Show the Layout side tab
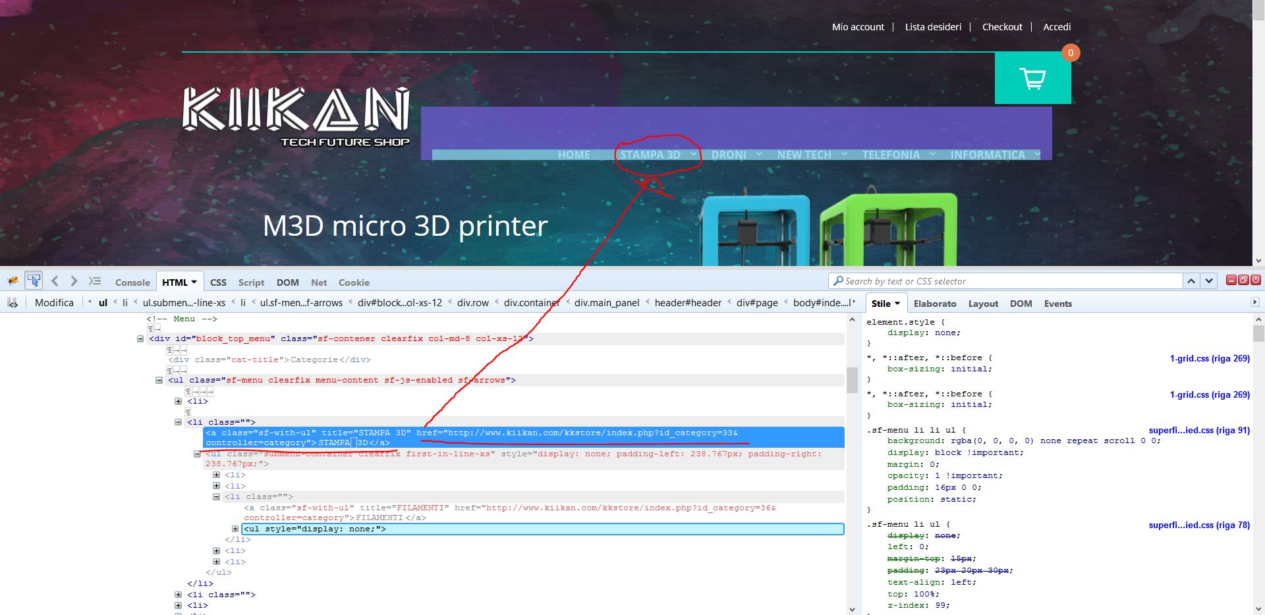Image resolution: width=1265 pixels, height=615 pixels. [983, 304]
